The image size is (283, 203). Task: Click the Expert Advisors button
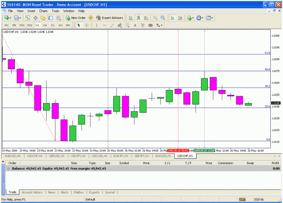pos(110,18)
